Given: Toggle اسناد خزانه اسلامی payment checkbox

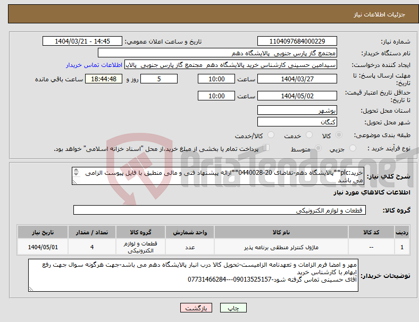Looking at the screenshot, I should click(266, 147).
